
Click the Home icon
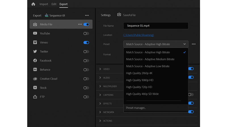pyautogui.click(x=33, y=4)
